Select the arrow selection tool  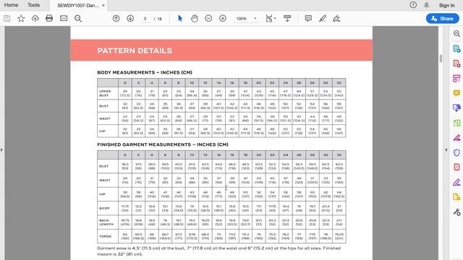[180, 19]
